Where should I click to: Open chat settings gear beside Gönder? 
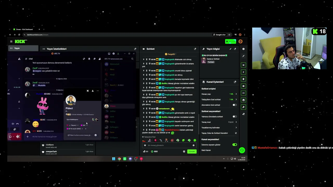(184, 151)
